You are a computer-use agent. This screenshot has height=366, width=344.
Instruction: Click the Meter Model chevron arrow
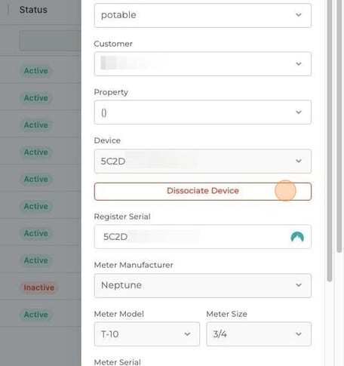(x=187, y=334)
